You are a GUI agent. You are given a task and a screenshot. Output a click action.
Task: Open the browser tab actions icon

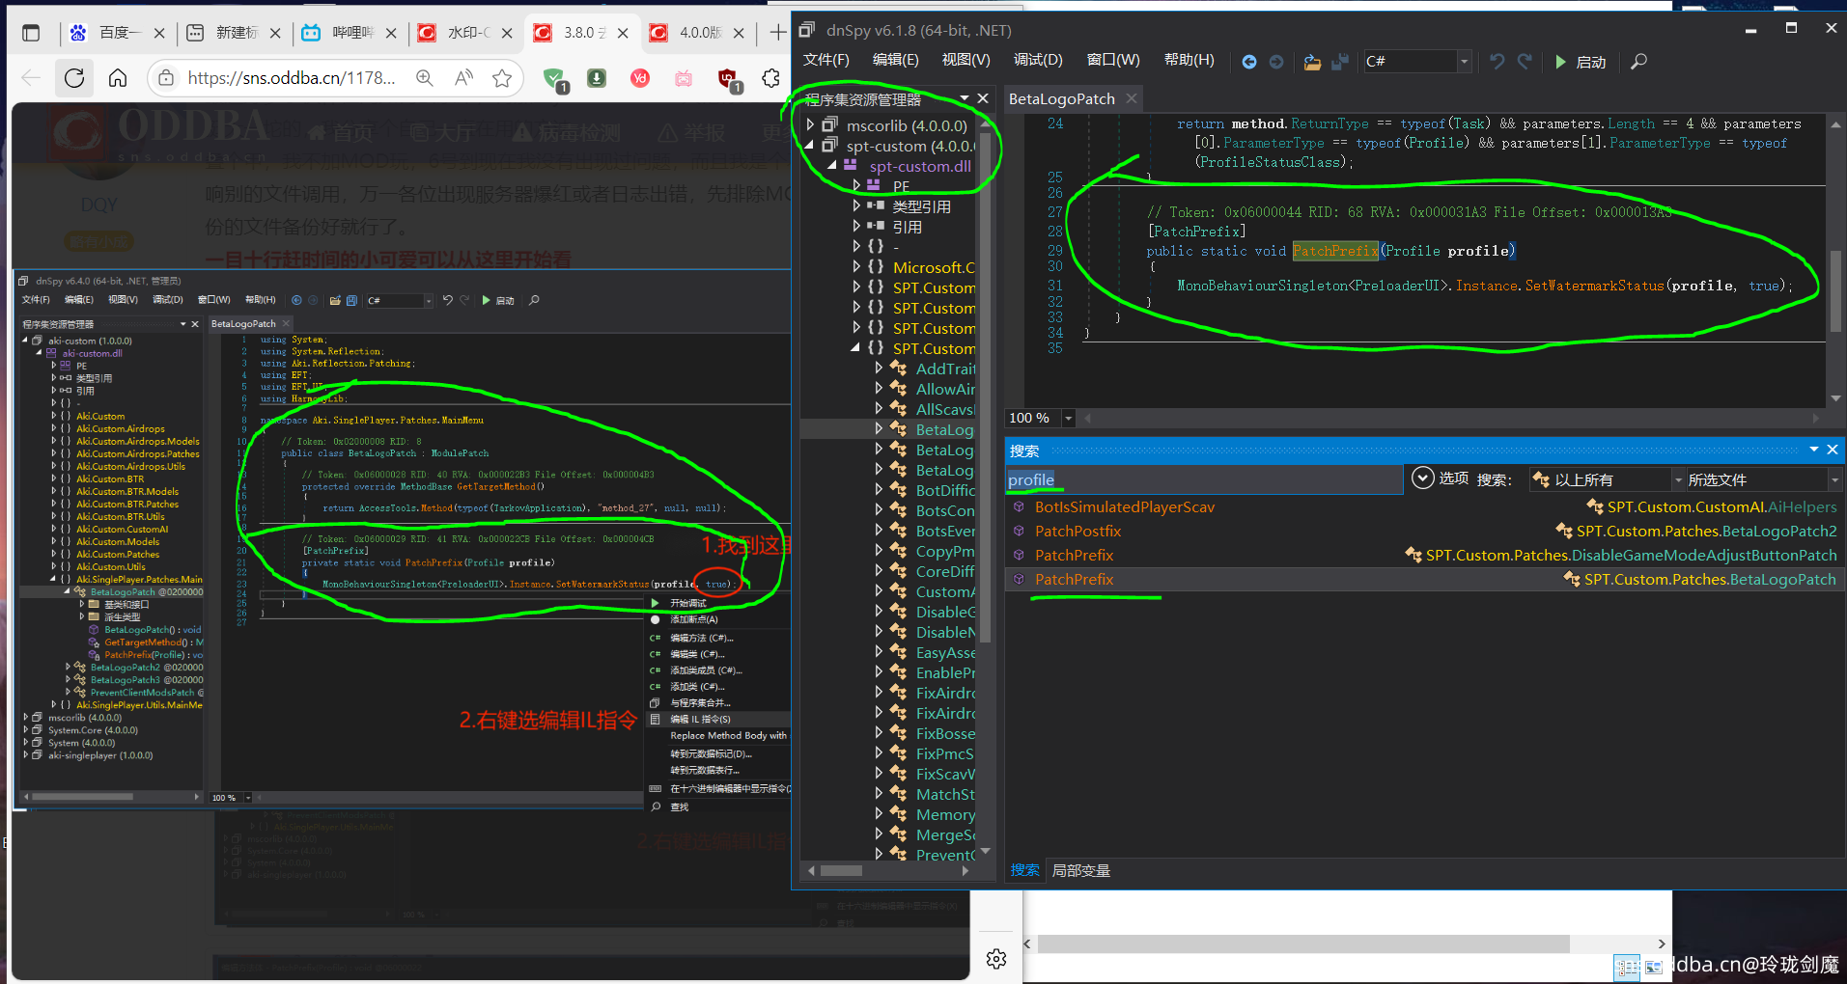(31, 33)
